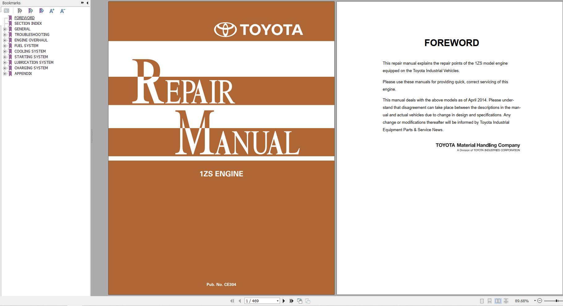
Task: Click the delete bookmark icon
Action: click(20, 11)
